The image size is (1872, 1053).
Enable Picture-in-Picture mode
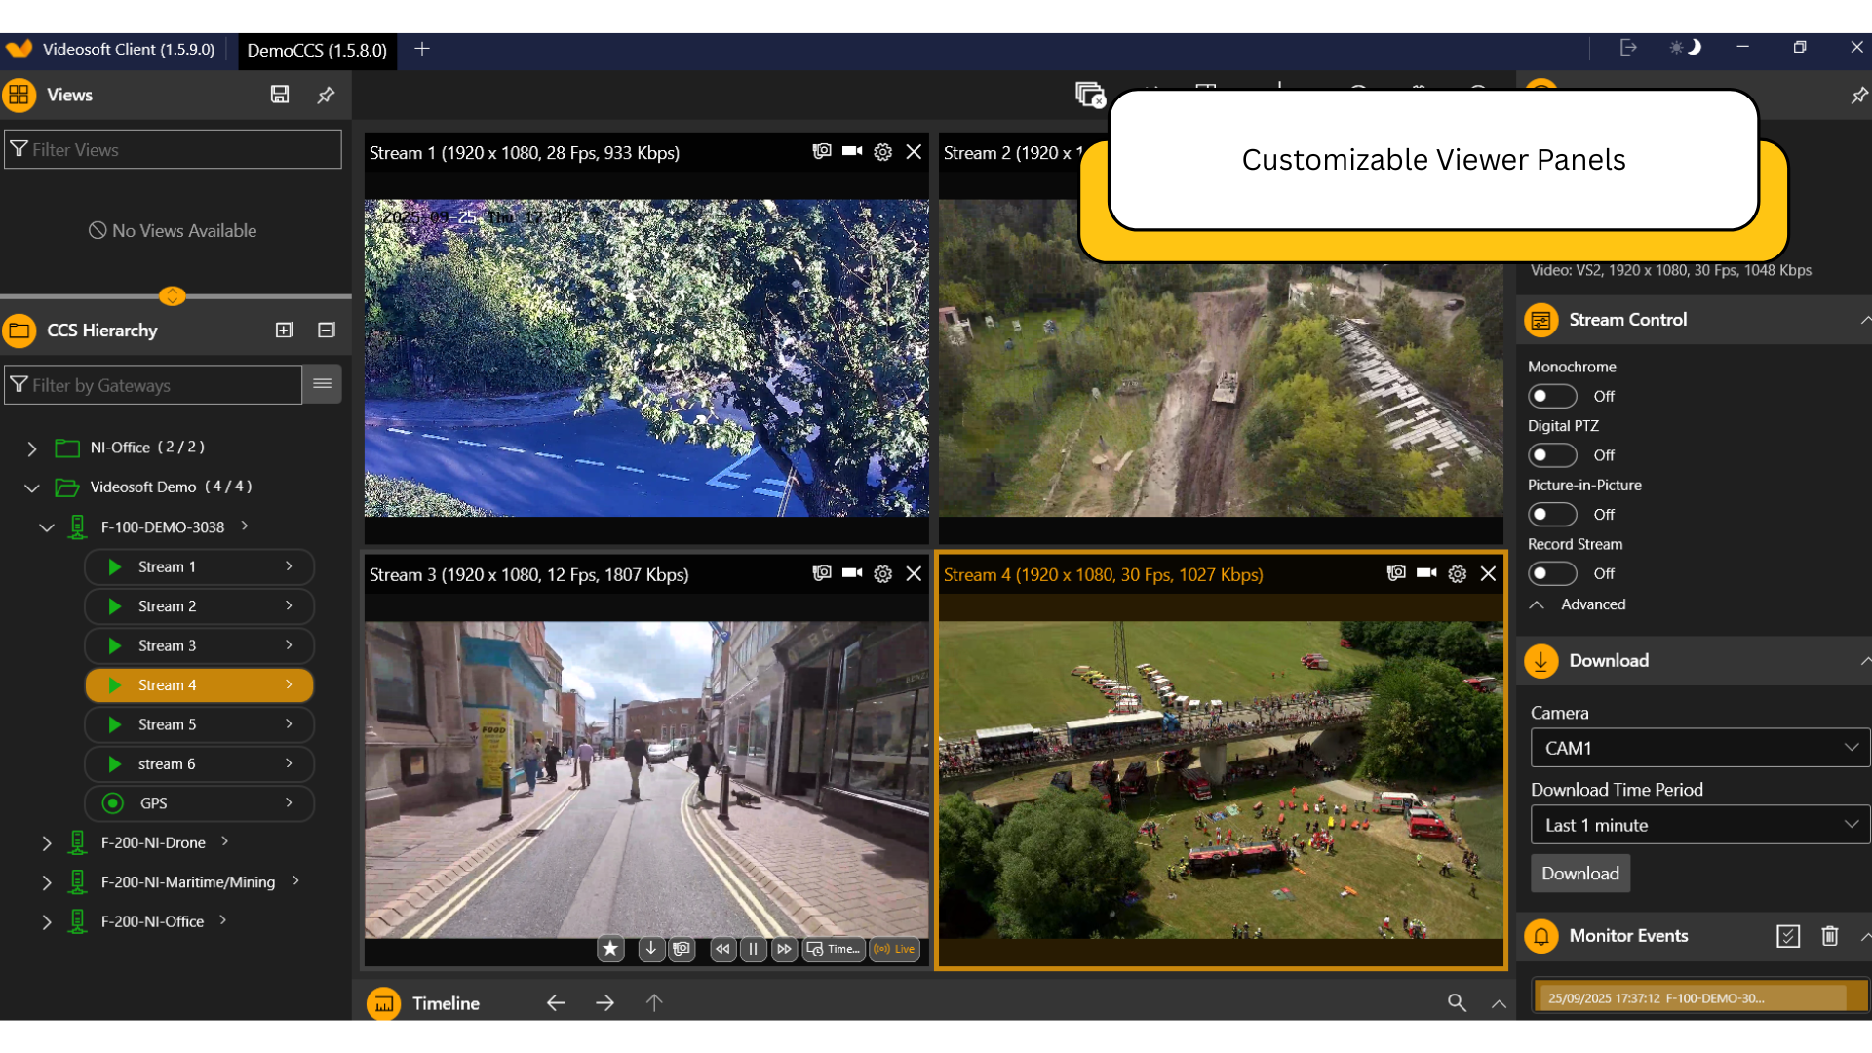tap(1552, 514)
